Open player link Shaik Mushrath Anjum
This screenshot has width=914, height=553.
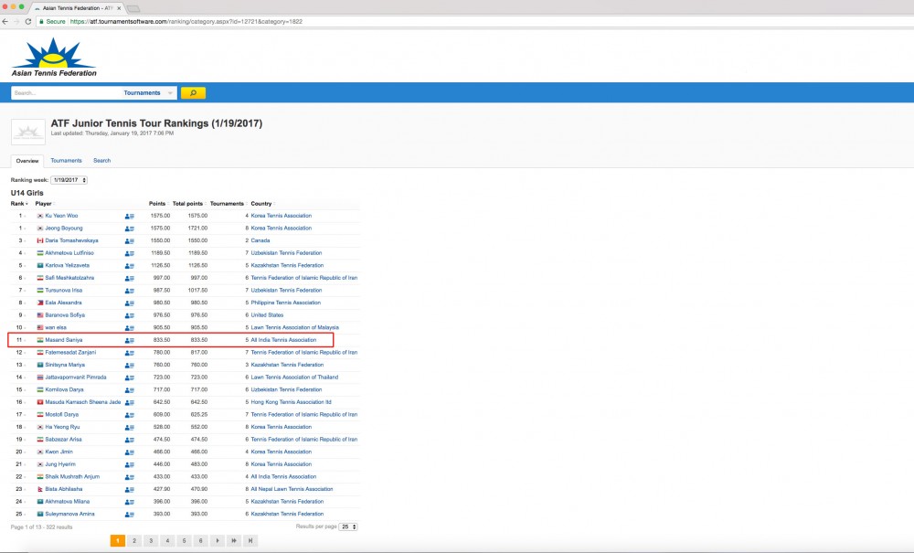point(72,476)
